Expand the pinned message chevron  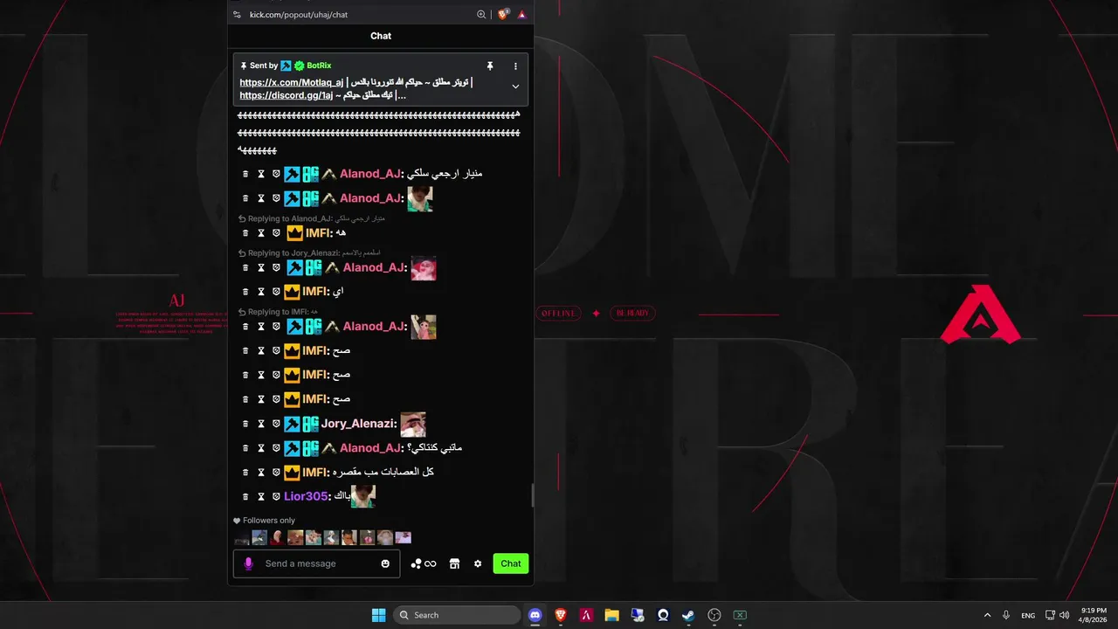tap(515, 86)
